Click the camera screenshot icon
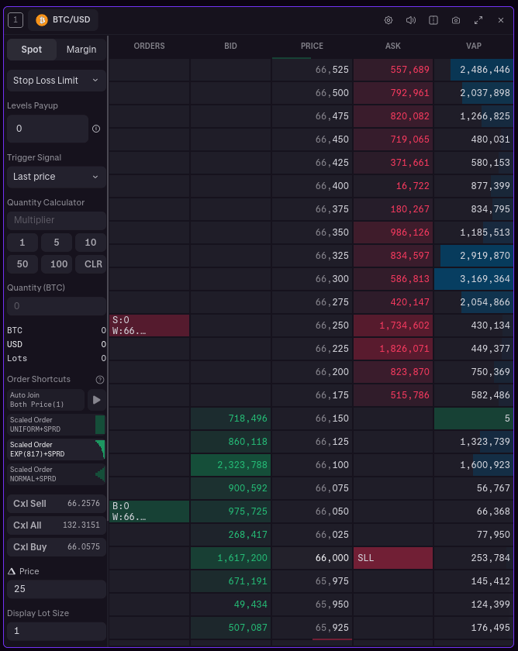Image resolution: width=518 pixels, height=651 pixels. [x=456, y=20]
